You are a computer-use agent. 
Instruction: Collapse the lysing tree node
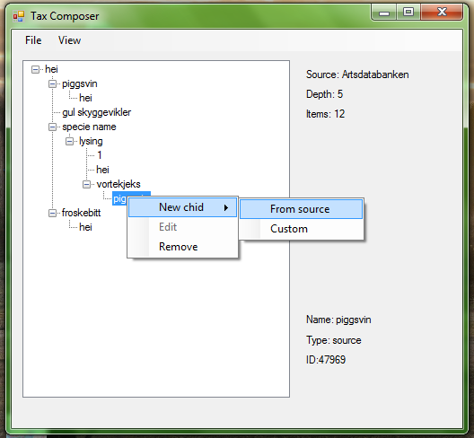pyautogui.click(x=69, y=141)
